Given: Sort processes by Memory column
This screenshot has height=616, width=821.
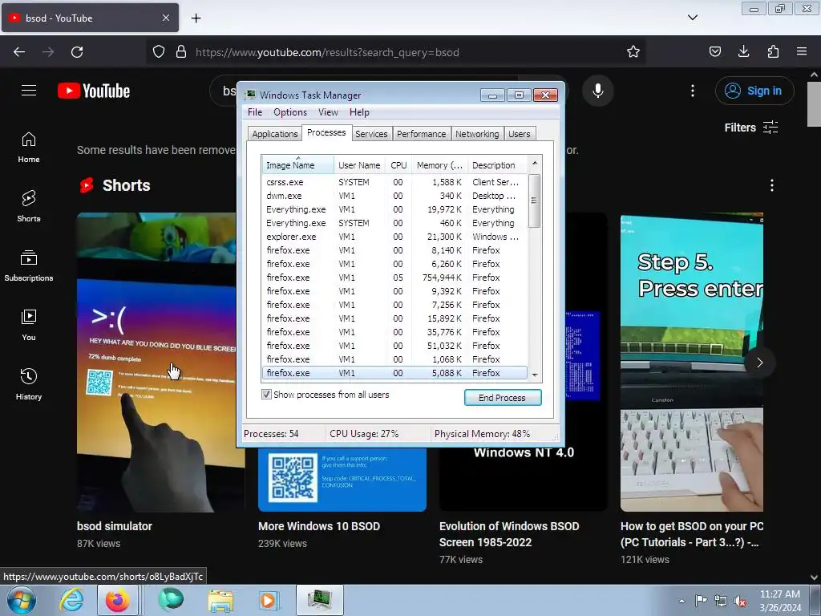Looking at the screenshot, I should (x=439, y=165).
